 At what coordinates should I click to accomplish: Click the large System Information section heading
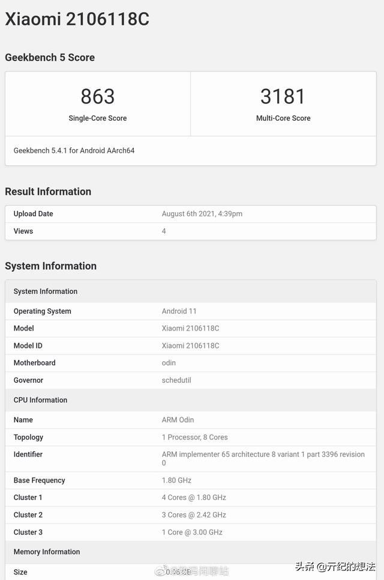tap(50, 266)
